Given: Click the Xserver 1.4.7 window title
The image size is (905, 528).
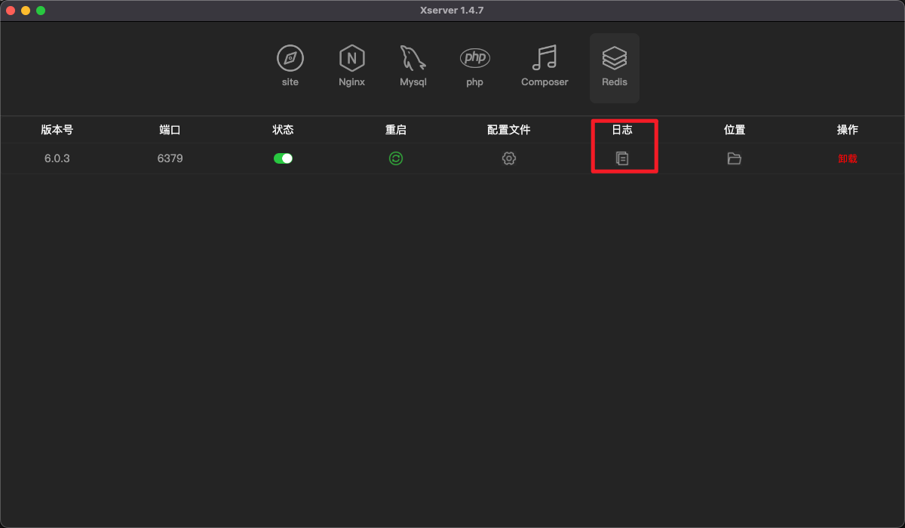Looking at the screenshot, I should click(452, 11).
